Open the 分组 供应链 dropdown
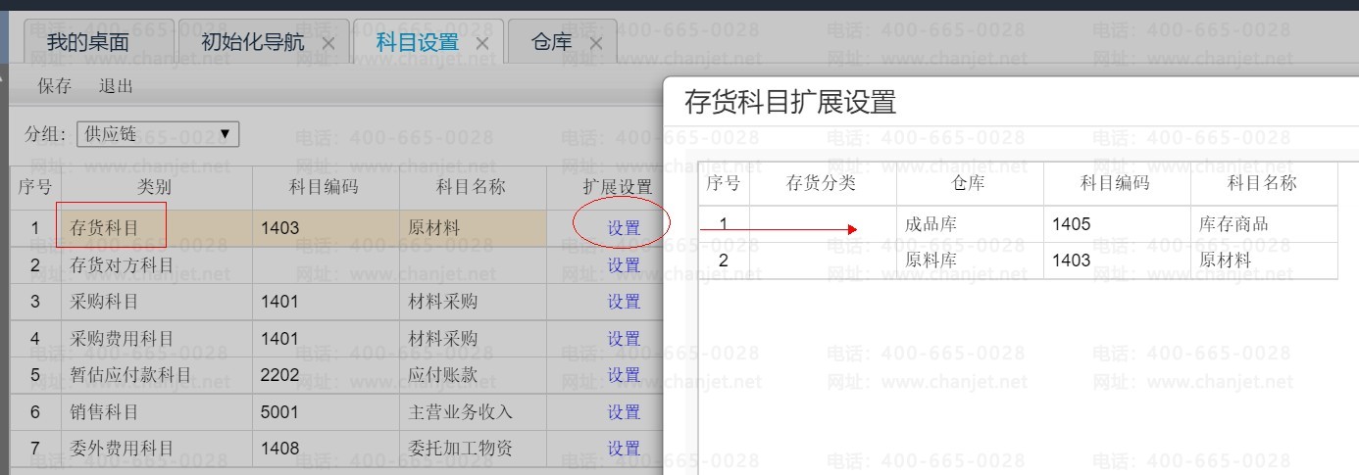Viewport: 1359px width, 475px height. 158,134
